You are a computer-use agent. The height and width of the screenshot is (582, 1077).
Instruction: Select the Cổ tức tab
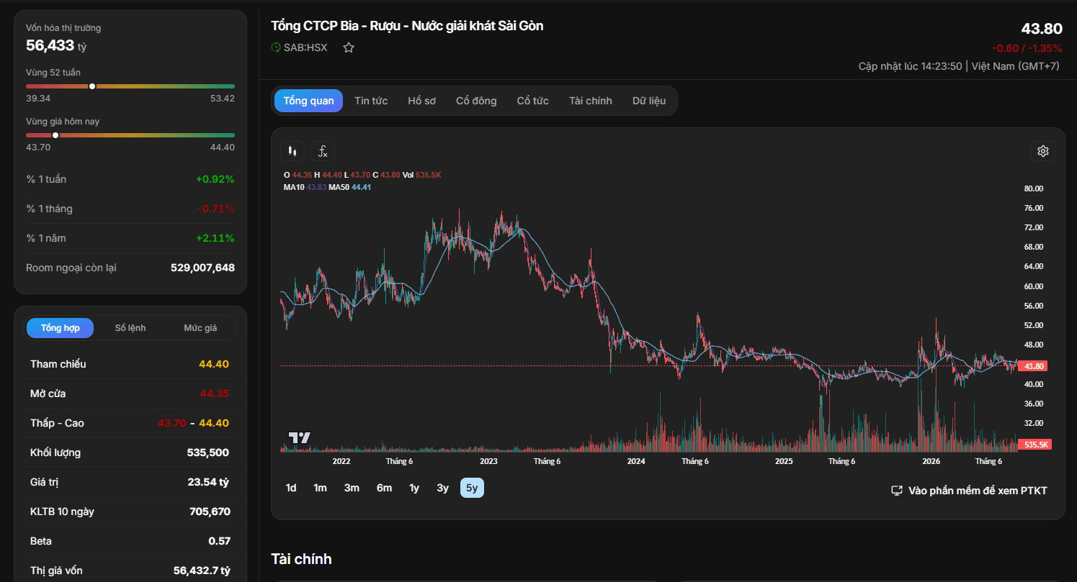pyautogui.click(x=532, y=101)
